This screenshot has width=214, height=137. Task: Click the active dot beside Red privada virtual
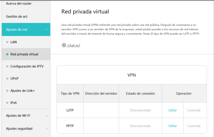click(x=7, y=54)
